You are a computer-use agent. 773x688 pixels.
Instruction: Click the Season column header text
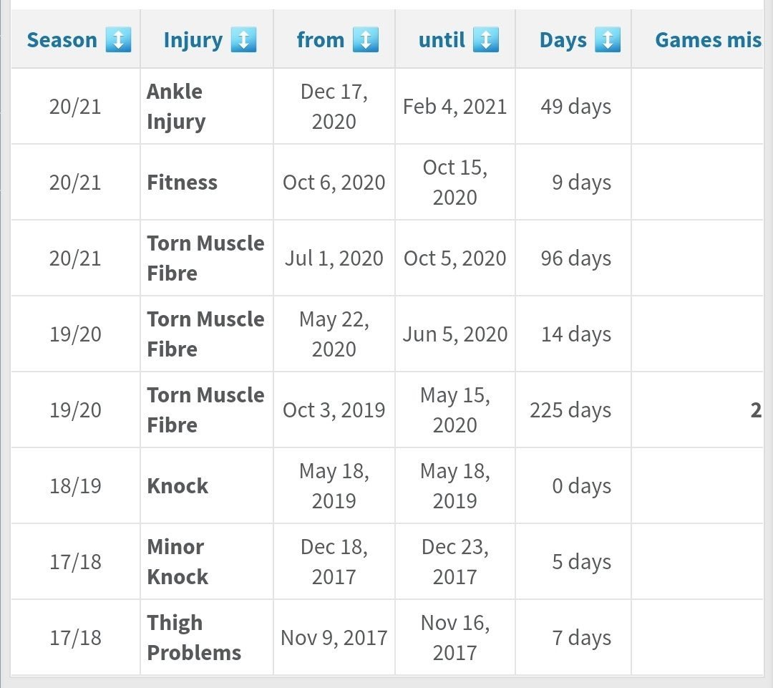[x=62, y=40]
